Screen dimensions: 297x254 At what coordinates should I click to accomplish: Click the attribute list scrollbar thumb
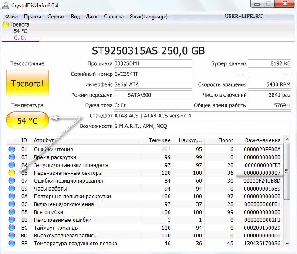tap(287, 171)
